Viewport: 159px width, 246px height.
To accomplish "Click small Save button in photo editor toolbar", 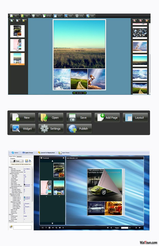I will pos(36,16).
